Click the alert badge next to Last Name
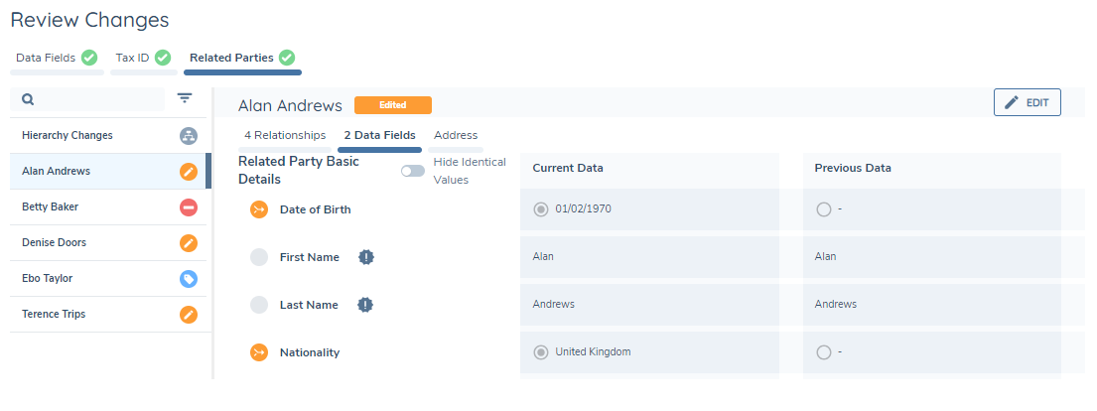Viewport: 1097px width, 411px height. click(x=365, y=305)
